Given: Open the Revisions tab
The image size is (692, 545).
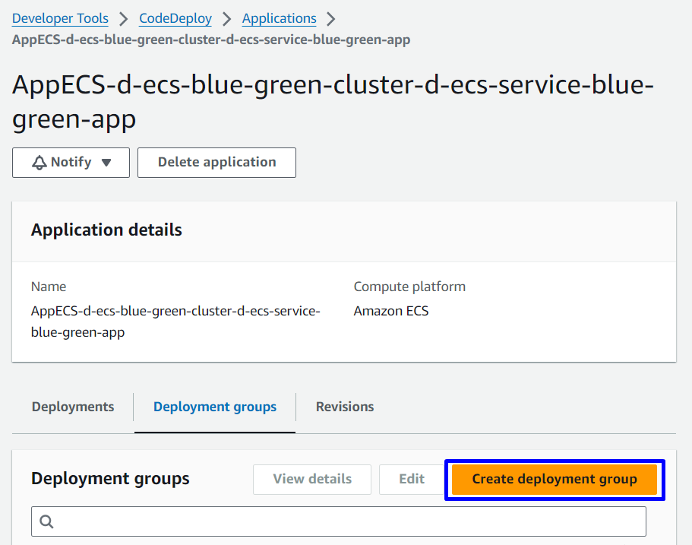Looking at the screenshot, I should coord(345,407).
